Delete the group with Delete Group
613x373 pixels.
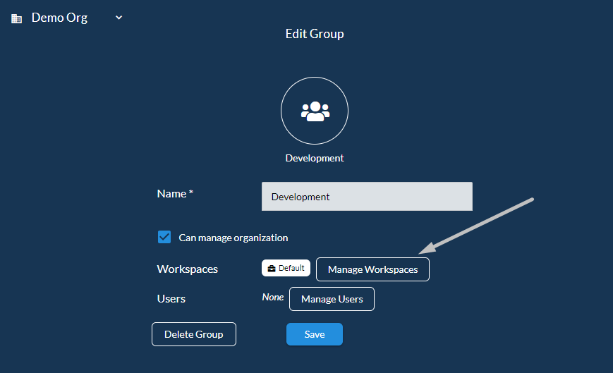click(194, 334)
